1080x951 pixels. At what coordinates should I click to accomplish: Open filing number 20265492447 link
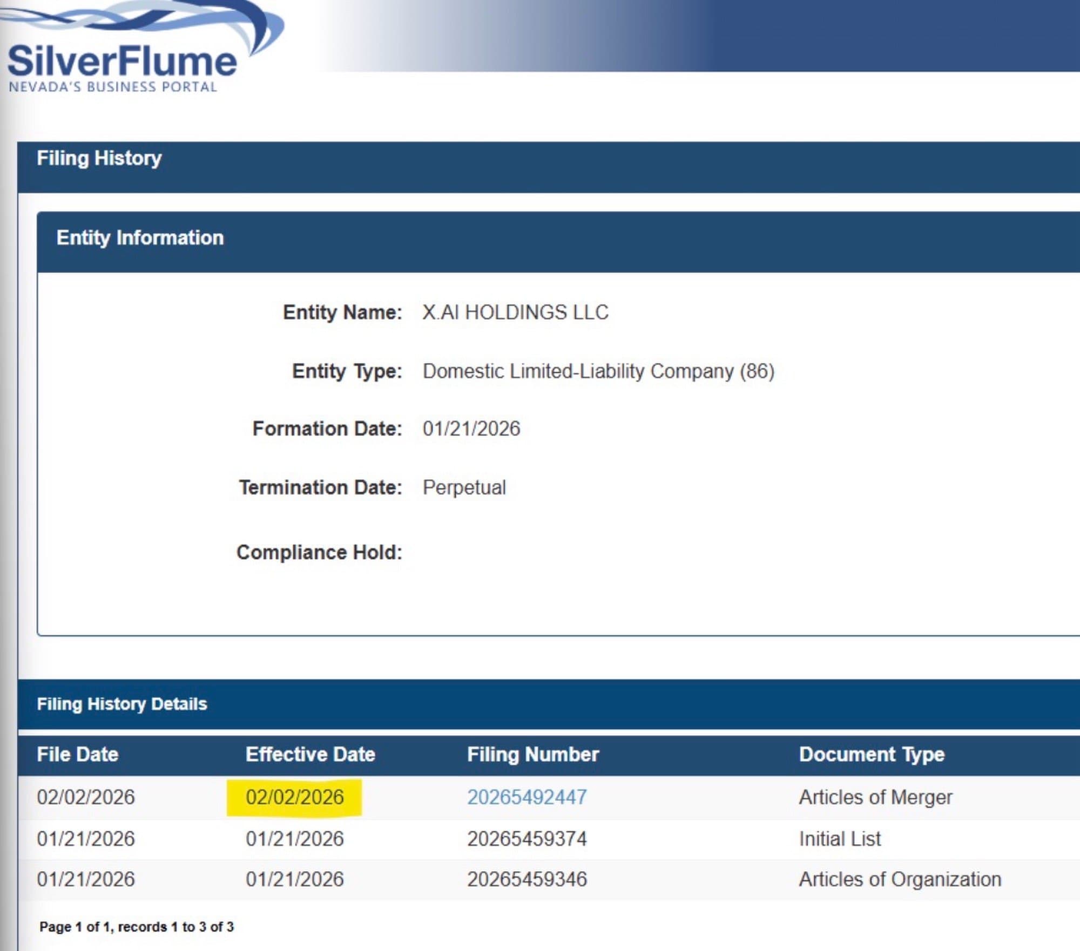(526, 797)
